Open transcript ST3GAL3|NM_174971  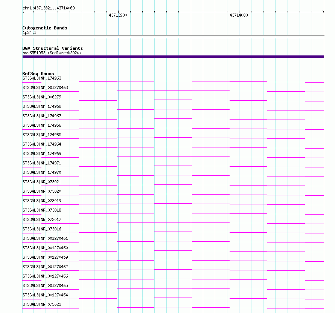pyautogui.click(x=42, y=163)
